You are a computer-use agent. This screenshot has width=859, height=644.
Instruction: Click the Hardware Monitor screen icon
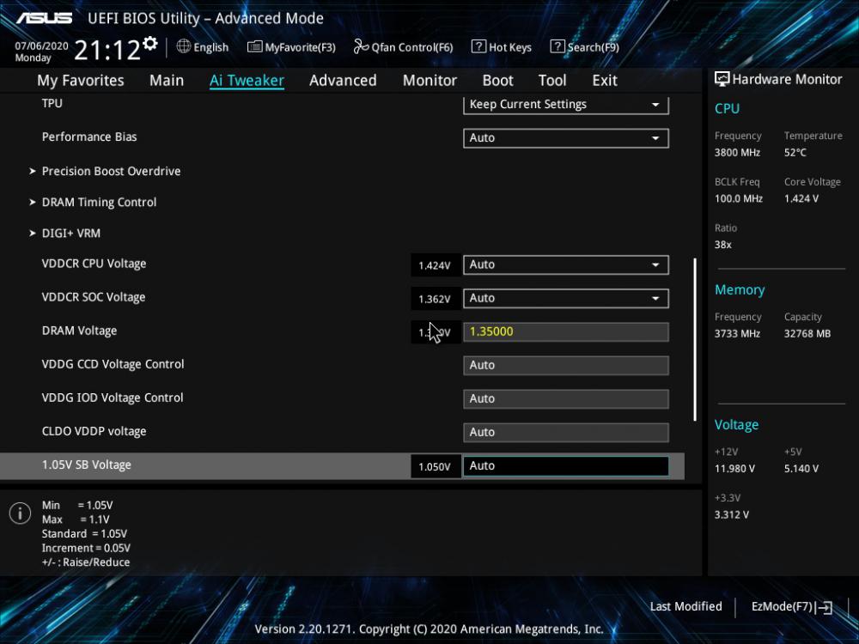pyautogui.click(x=722, y=79)
